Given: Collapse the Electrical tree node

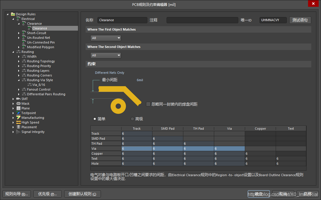Looking at the screenshot, I should tap(13, 19).
